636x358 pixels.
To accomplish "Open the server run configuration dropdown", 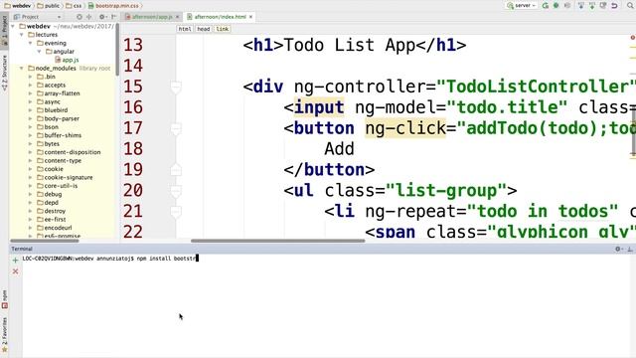I will point(521,5).
